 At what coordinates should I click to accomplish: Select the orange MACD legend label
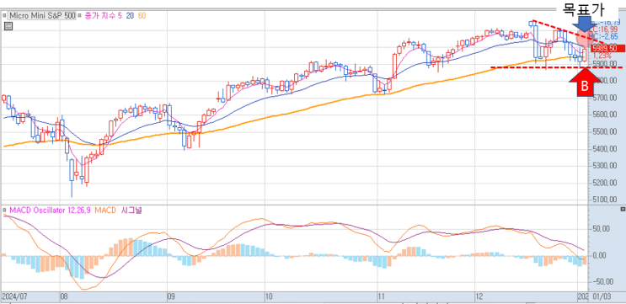point(105,210)
